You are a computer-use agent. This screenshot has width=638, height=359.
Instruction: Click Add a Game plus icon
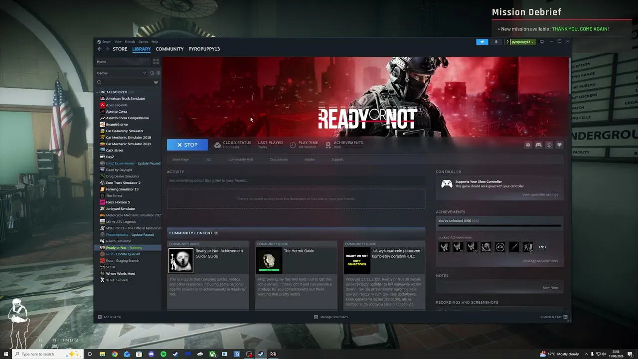100,317
